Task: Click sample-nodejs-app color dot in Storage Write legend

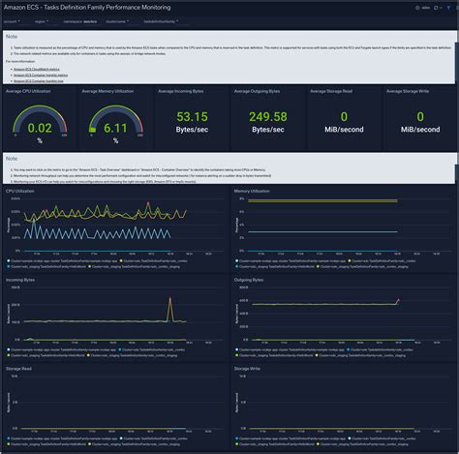Action: (237, 439)
